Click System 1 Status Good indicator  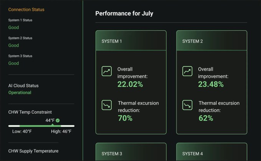[14, 28]
